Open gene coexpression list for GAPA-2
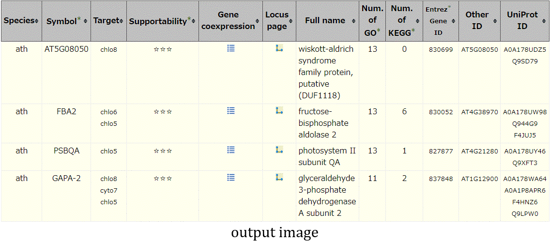The image size is (550, 242). pos(231,178)
